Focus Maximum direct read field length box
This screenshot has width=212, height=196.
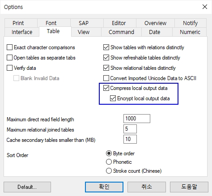pyautogui.click(x=137, y=119)
